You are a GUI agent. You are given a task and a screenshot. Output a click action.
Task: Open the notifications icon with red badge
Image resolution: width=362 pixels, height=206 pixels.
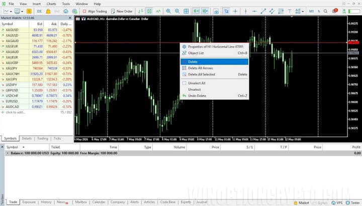334,11
